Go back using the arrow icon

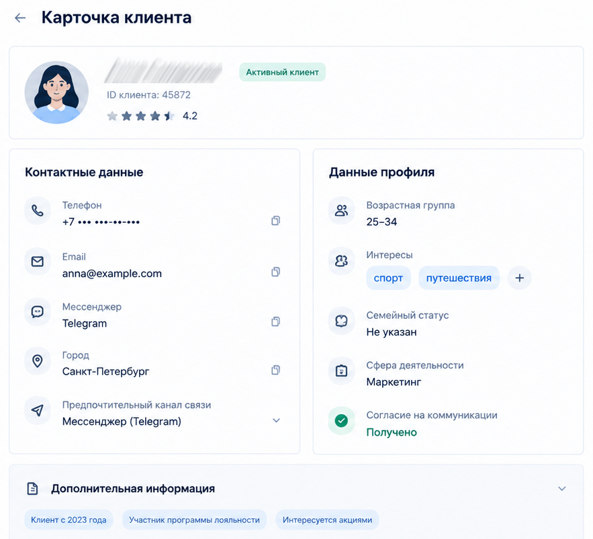(20, 17)
